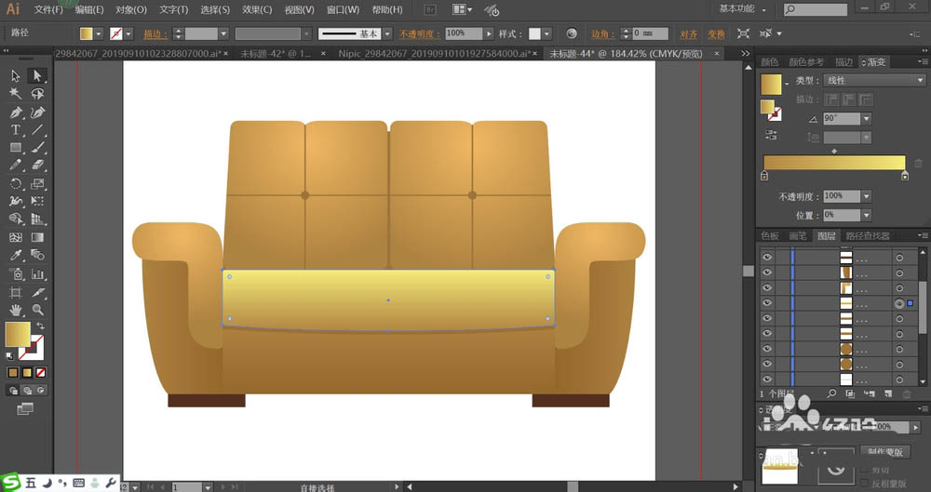Select the Magic Wand tool

(x=16, y=93)
